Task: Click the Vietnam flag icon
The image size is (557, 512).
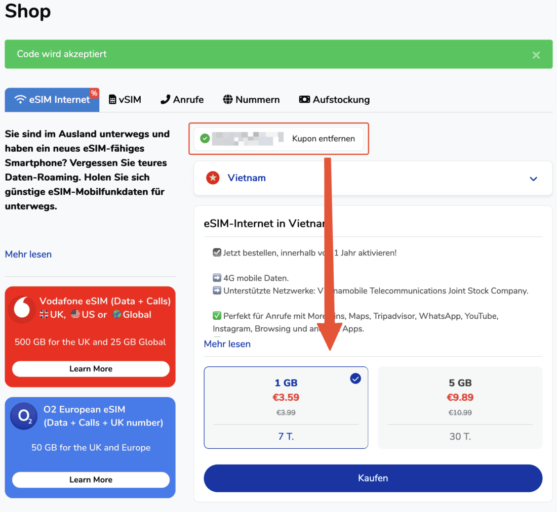Action: pos(213,178)
